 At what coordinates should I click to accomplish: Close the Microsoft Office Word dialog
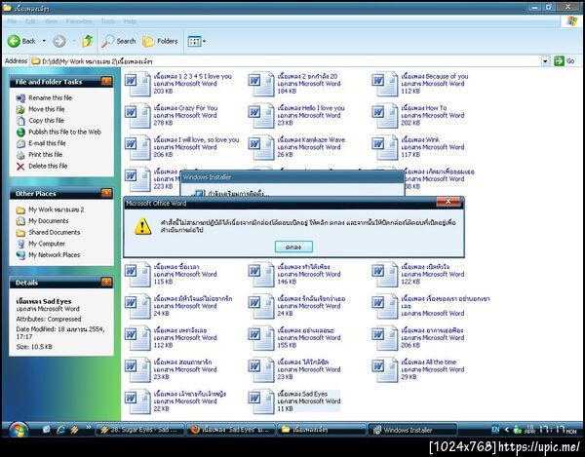[448, 202]
